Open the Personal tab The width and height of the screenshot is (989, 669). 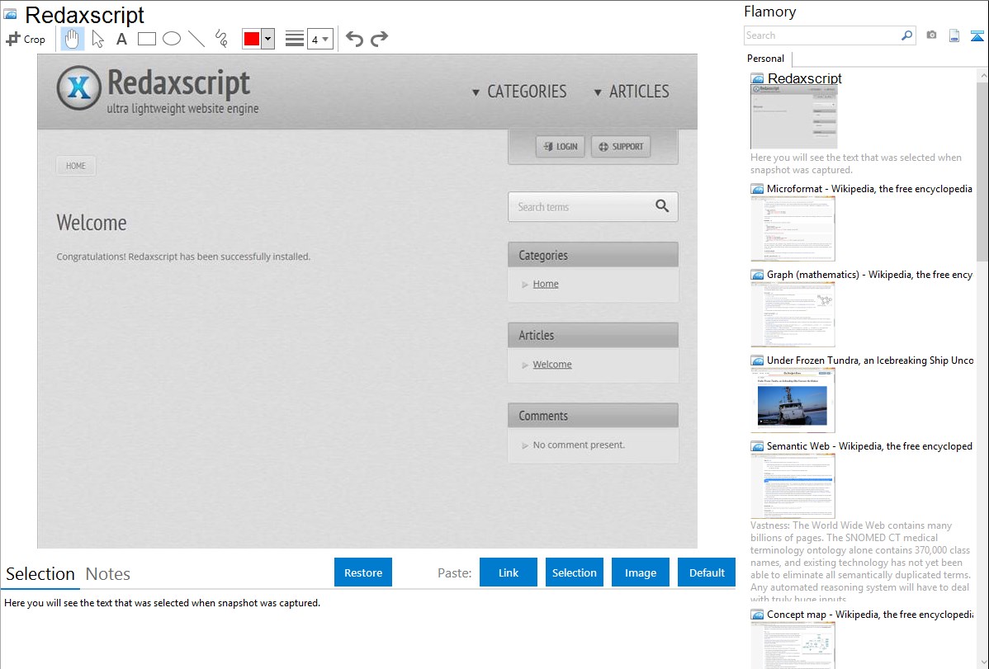tap(765, 58)
